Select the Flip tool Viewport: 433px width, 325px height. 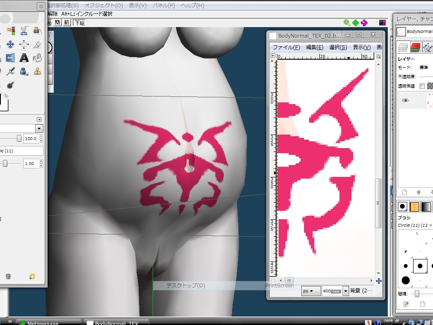click(10, 58)
